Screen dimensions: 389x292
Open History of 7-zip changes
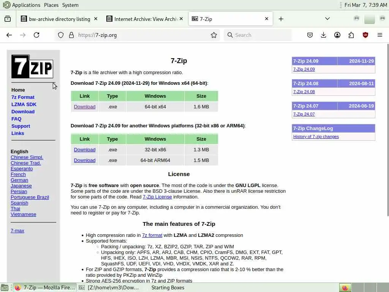[x=316, y=136]
